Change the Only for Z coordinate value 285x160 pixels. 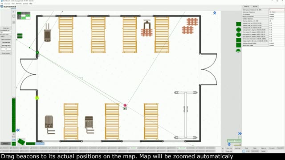277,16
